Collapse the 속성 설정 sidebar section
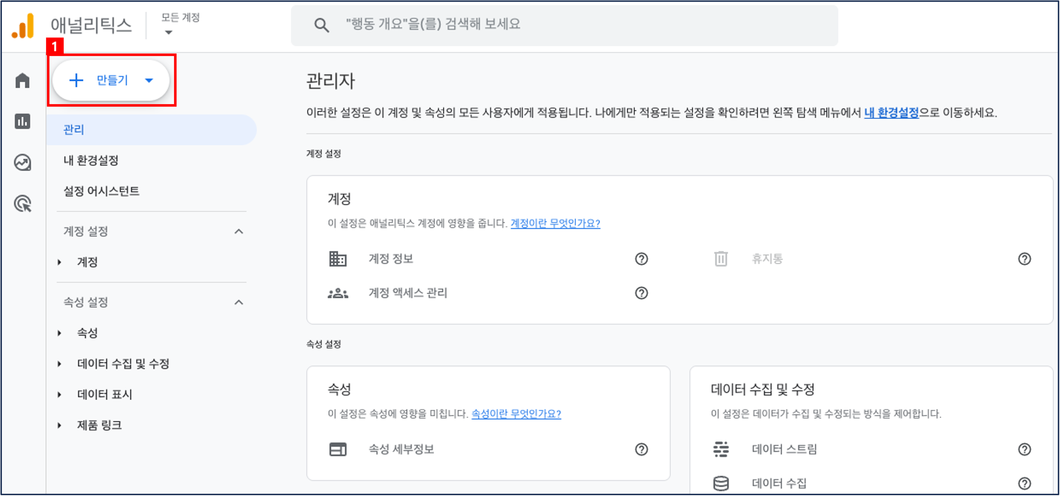Screen dimensions: 1060x496 coord(239,302)
